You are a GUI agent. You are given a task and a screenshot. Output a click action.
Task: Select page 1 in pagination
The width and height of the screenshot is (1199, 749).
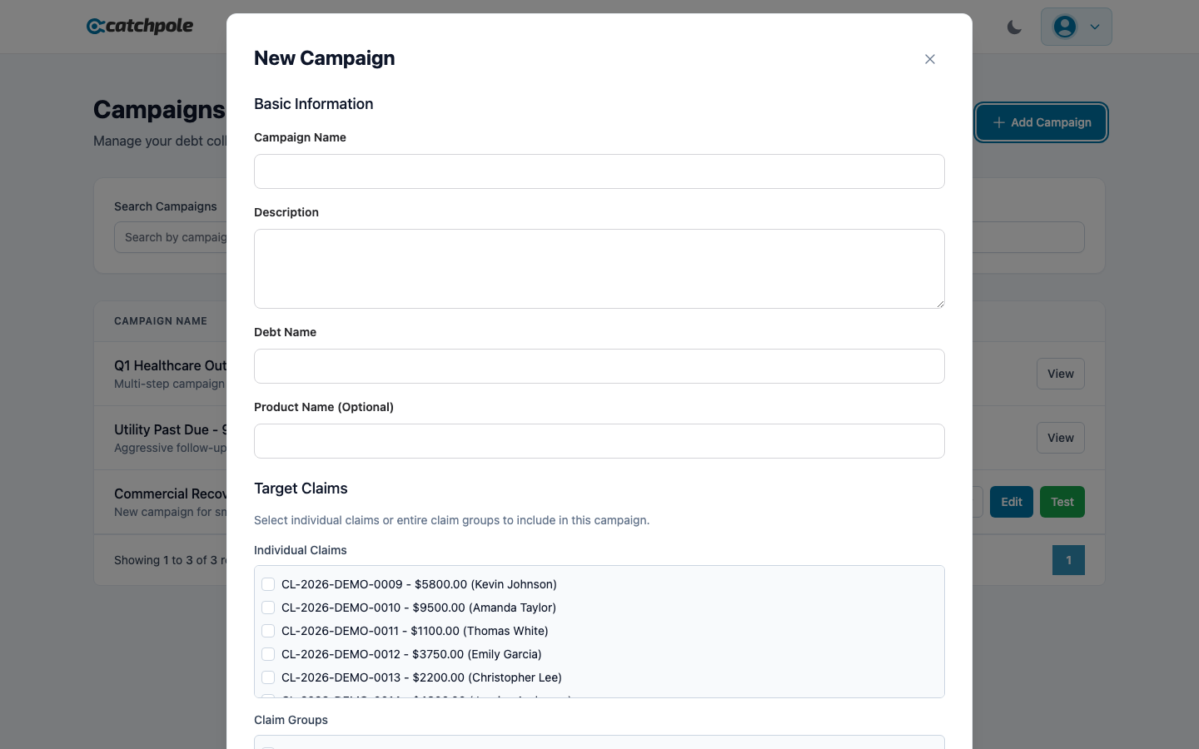[1068, 560]
